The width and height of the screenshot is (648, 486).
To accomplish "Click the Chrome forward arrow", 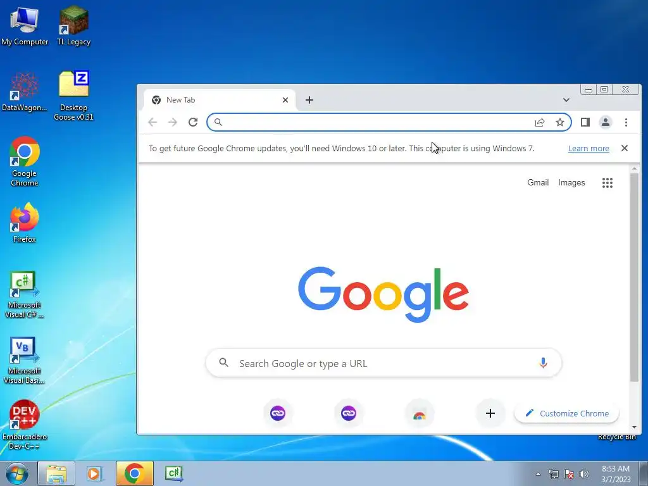I will [x=172, y=122].
